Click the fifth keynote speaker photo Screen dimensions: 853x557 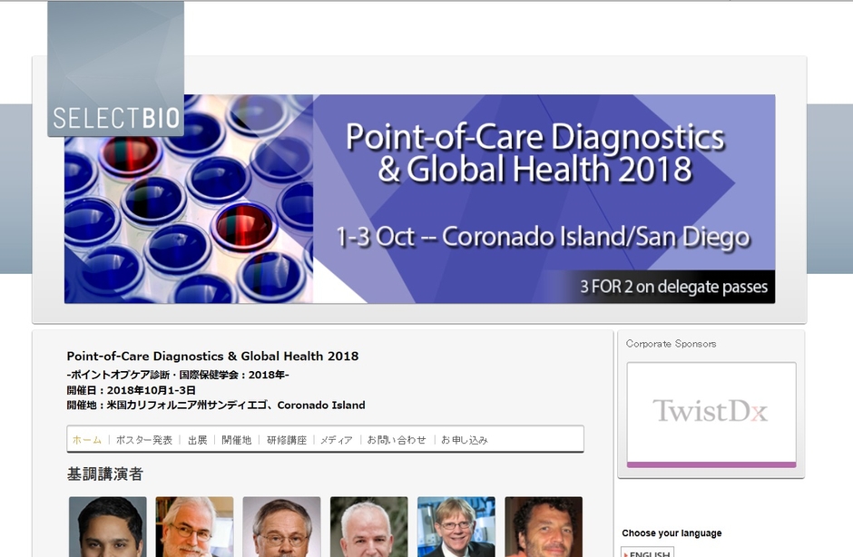pyautogui.click(x=456, y=527)
